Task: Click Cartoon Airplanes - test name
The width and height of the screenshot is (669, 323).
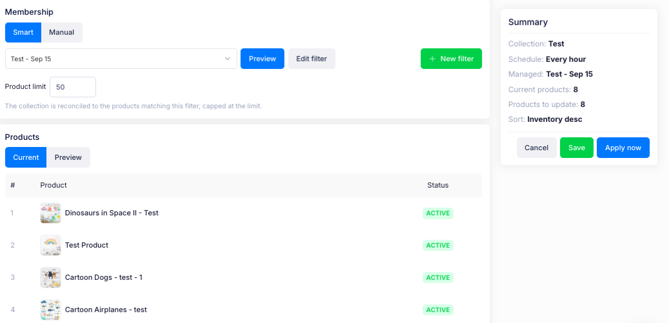Action: tap(106, 309)
